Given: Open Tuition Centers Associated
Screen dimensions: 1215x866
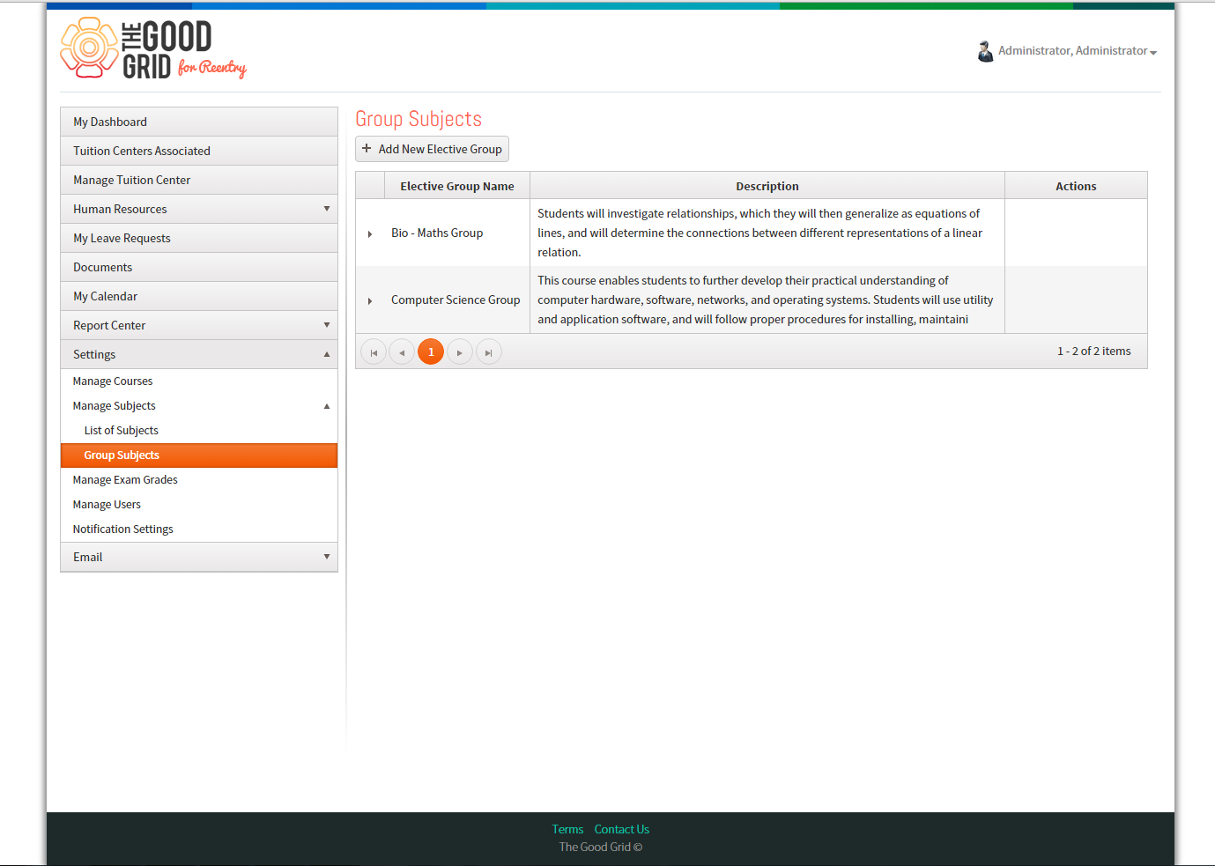Looking at the screenshot, I should click(199, 151).
